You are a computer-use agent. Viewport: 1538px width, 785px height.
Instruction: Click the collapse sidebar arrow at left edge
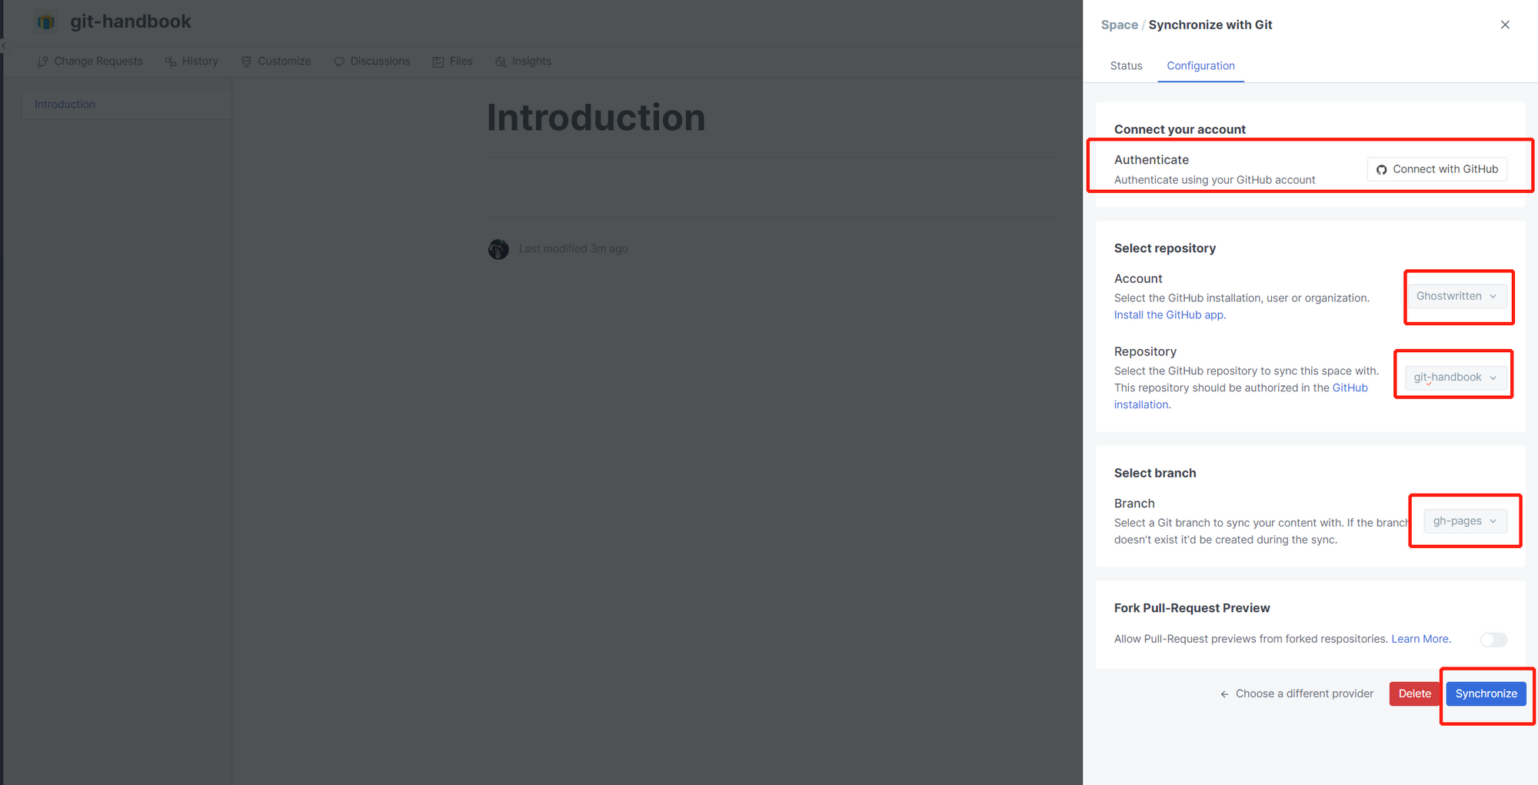tap(3, 46)
